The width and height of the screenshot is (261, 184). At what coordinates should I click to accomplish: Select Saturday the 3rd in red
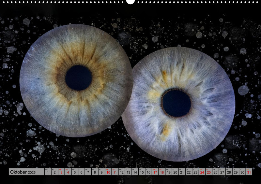(x=61, y=172)
